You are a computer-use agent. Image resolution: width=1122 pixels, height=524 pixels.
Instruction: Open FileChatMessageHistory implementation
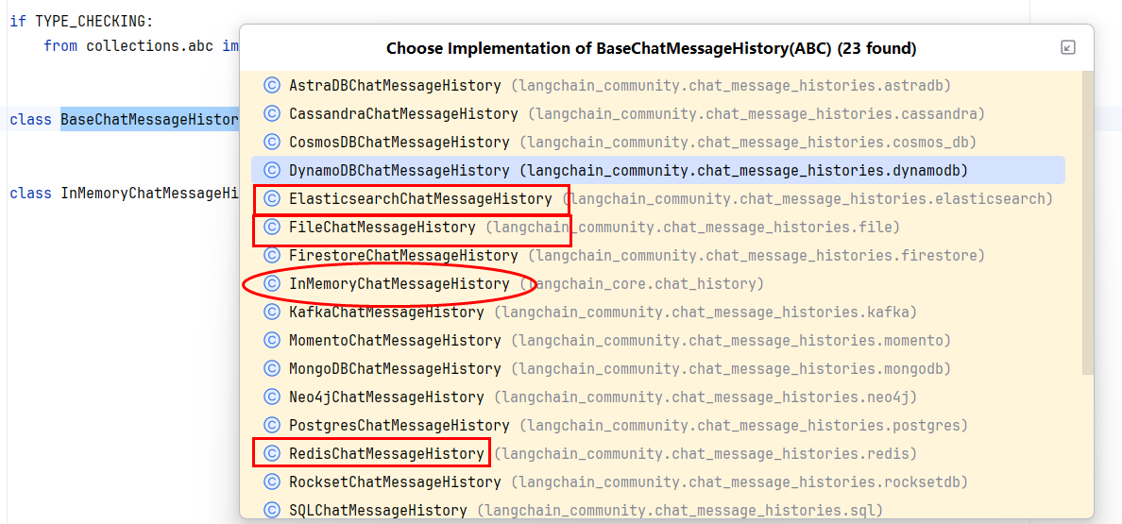pyautogui.click(x=658, y=228)
